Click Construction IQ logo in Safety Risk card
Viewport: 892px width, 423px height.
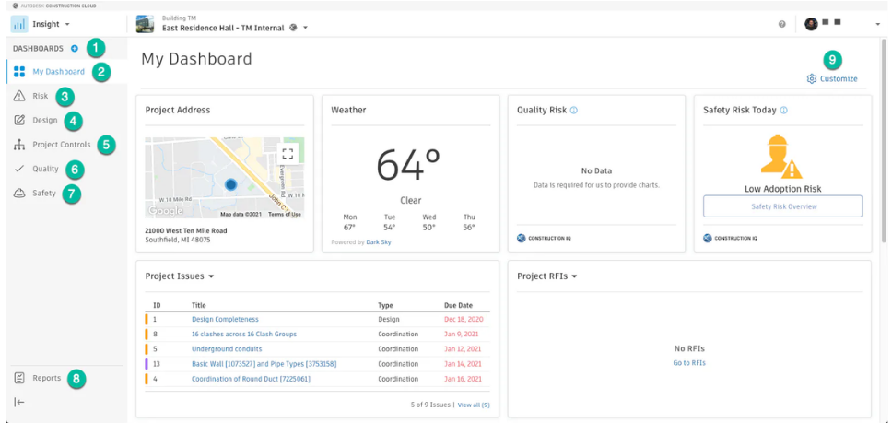click(731, 238)
